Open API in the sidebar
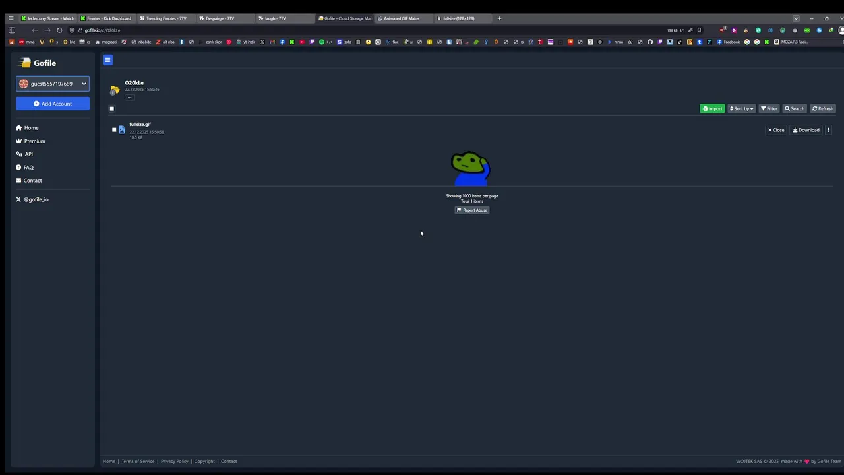 (x=24, y=154)
